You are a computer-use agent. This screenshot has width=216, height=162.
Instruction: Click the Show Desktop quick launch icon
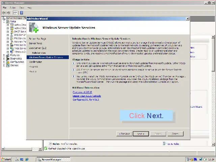point(22,159)
